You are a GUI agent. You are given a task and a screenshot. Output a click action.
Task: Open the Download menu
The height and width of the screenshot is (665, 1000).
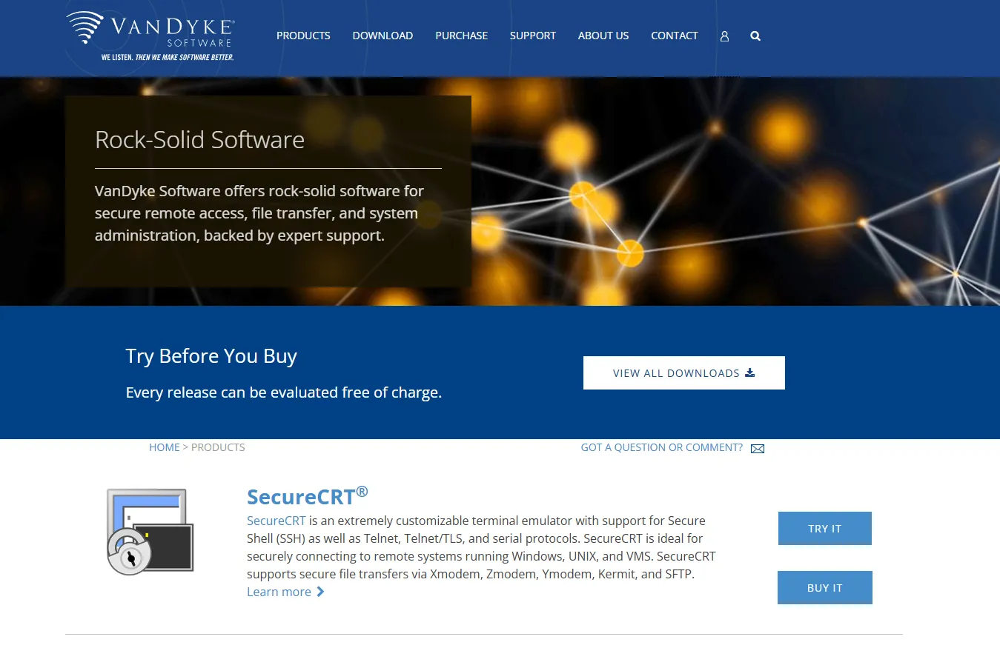pos(383,36)
